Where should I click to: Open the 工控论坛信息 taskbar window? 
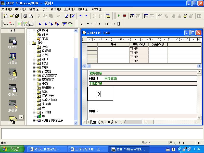click(x=88, y=149)
